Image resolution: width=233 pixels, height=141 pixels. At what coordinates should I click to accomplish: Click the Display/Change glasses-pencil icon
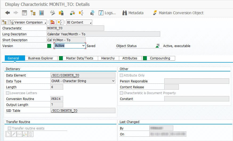click(x=53, y=13)
